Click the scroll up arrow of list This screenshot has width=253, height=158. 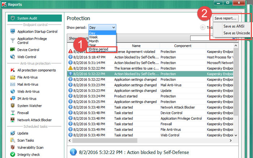pos(236,46)
